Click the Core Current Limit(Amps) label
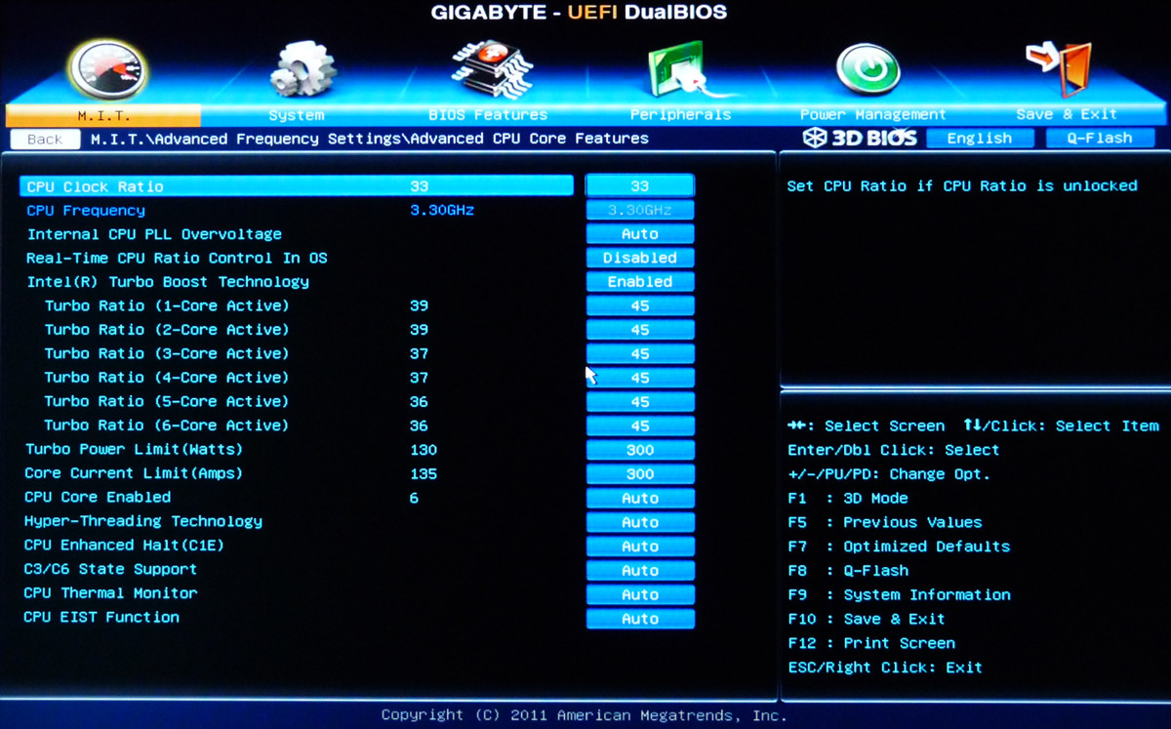Viewport: 1171px width, 729px height. pyautogui.click(x=134, y=473)
